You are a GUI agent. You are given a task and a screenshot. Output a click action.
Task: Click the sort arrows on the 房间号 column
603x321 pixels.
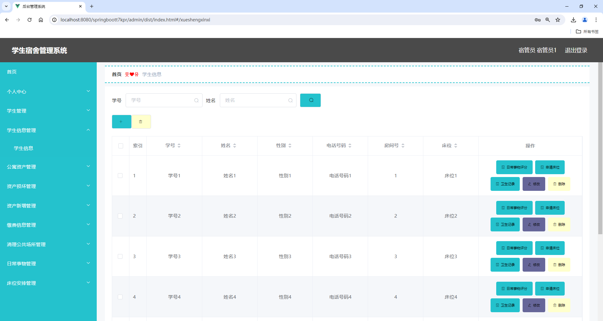(403, 145)
